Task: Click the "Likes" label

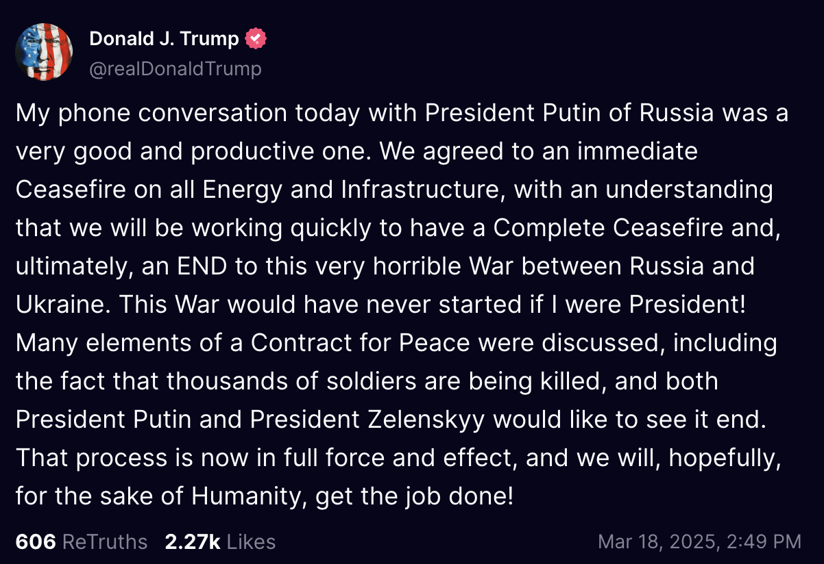Action: pos(251,542)
